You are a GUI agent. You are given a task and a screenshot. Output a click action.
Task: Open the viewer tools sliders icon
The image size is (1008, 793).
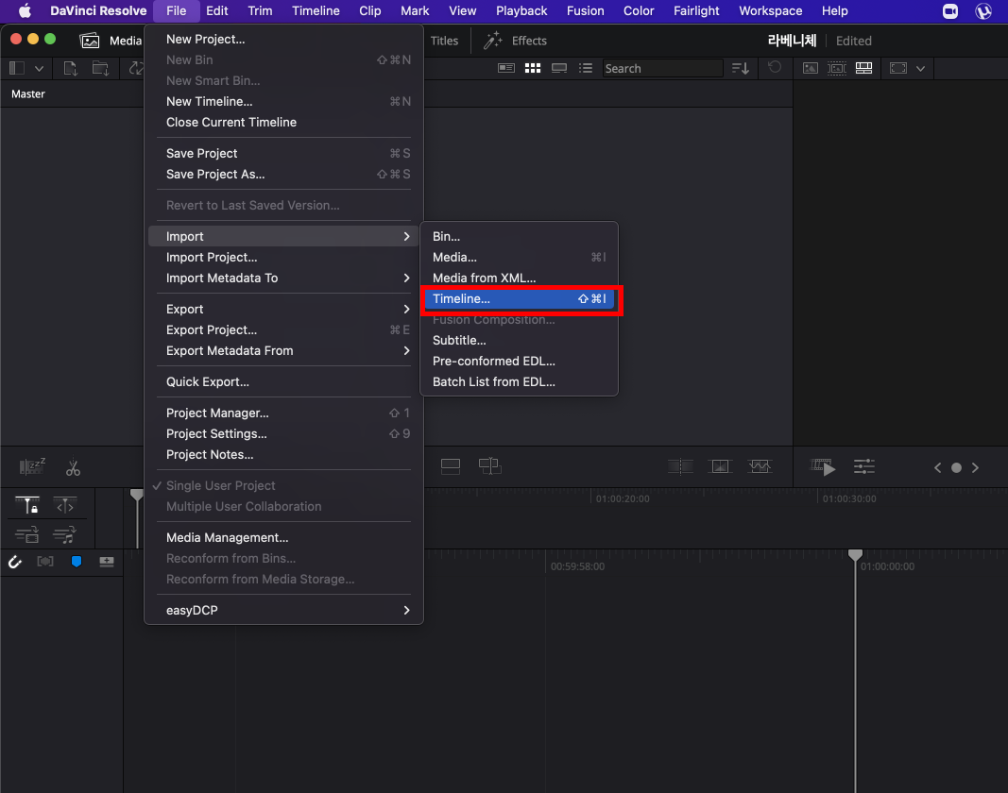coord(864,467)
